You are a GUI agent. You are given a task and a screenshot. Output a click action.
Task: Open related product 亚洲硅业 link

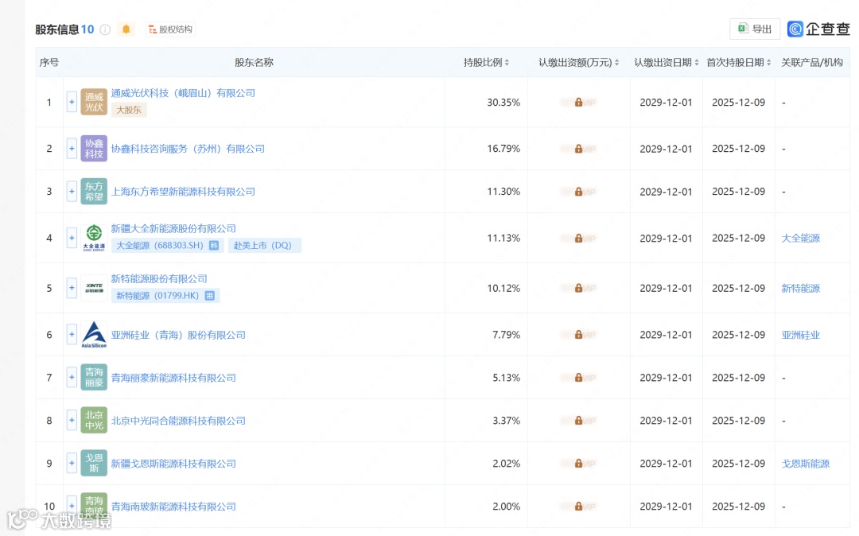coord(800,335)
